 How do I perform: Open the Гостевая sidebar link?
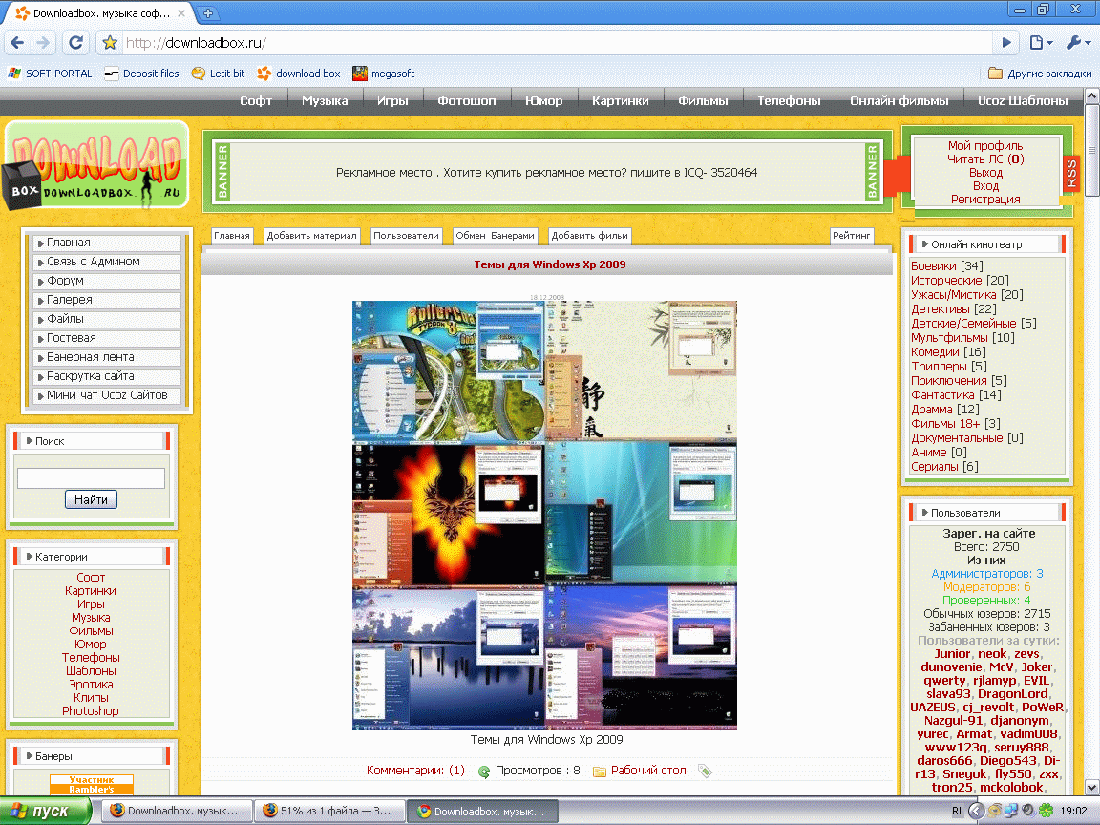pos(107,338)
